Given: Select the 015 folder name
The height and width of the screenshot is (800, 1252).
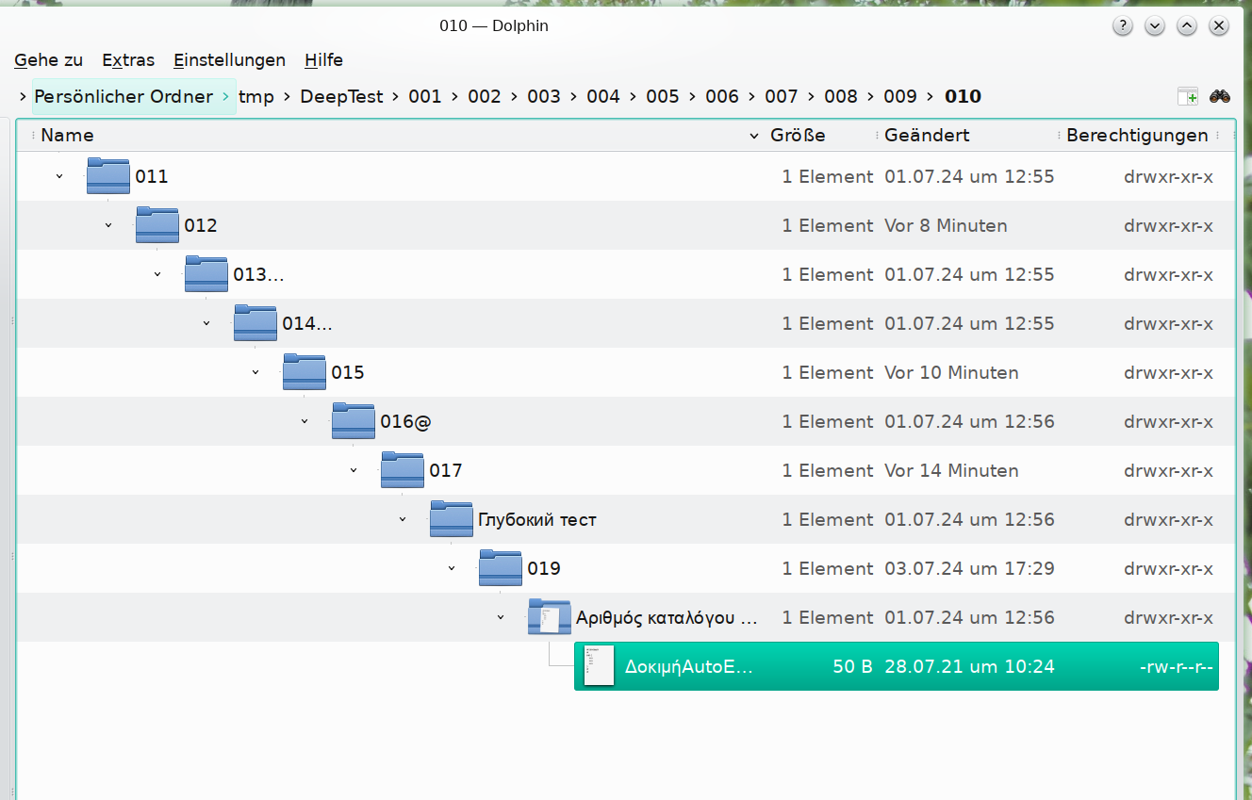Looking at the screenshot, I should (x=348, y=372).
